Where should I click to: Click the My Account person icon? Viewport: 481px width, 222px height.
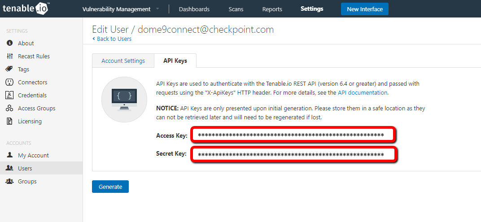coord(9,155)
